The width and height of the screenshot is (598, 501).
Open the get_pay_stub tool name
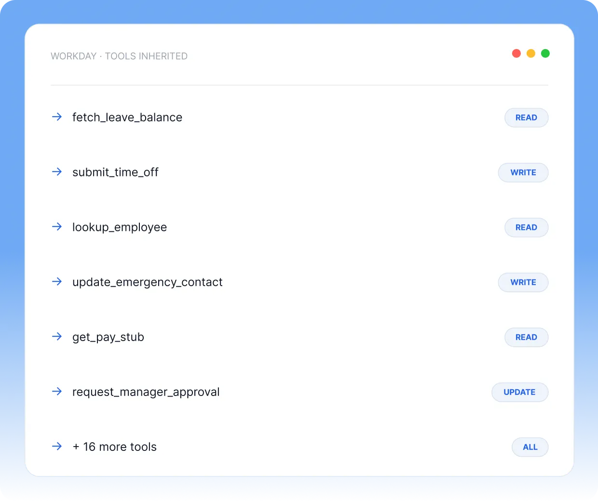pyautogui.click(x=108, y=337)
